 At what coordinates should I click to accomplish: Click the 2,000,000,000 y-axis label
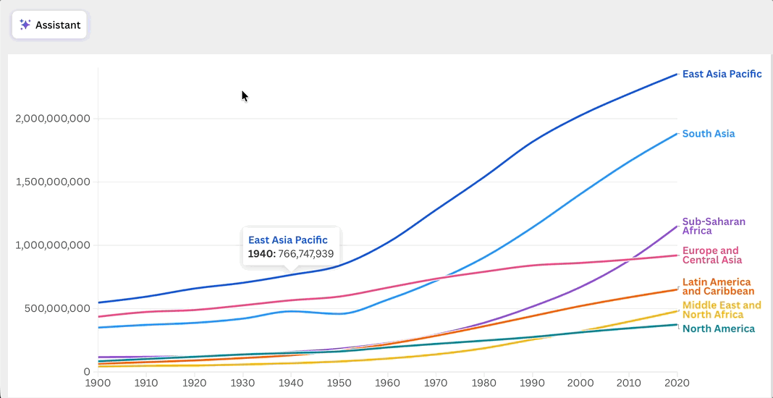[x=53, y=119]
